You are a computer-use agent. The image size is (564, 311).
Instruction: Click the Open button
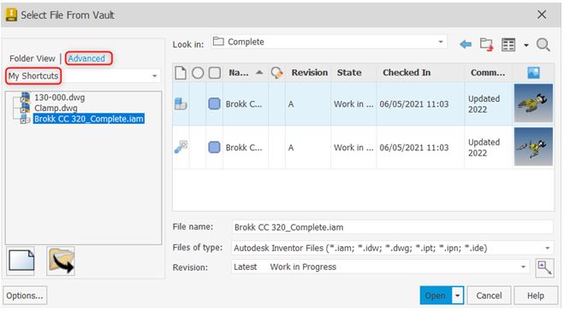436,296
